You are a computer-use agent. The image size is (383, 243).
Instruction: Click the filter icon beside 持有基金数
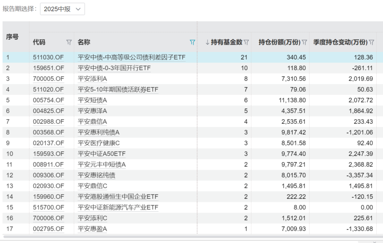click(246, 42)
